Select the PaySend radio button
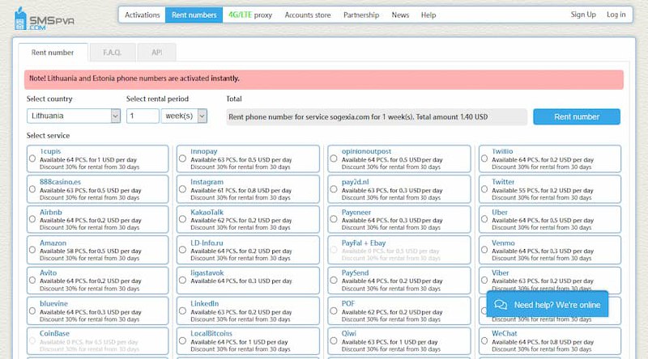Viewport: 648px width, 359px height. [x=334, y=281]
